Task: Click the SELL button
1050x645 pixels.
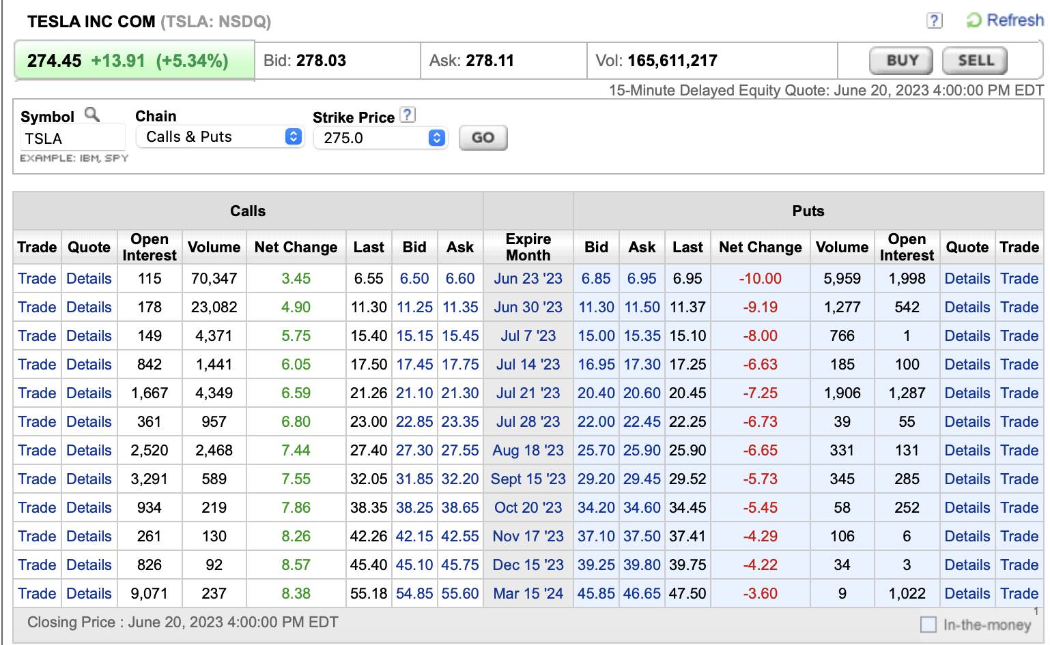Action: (x=975, y=61)
